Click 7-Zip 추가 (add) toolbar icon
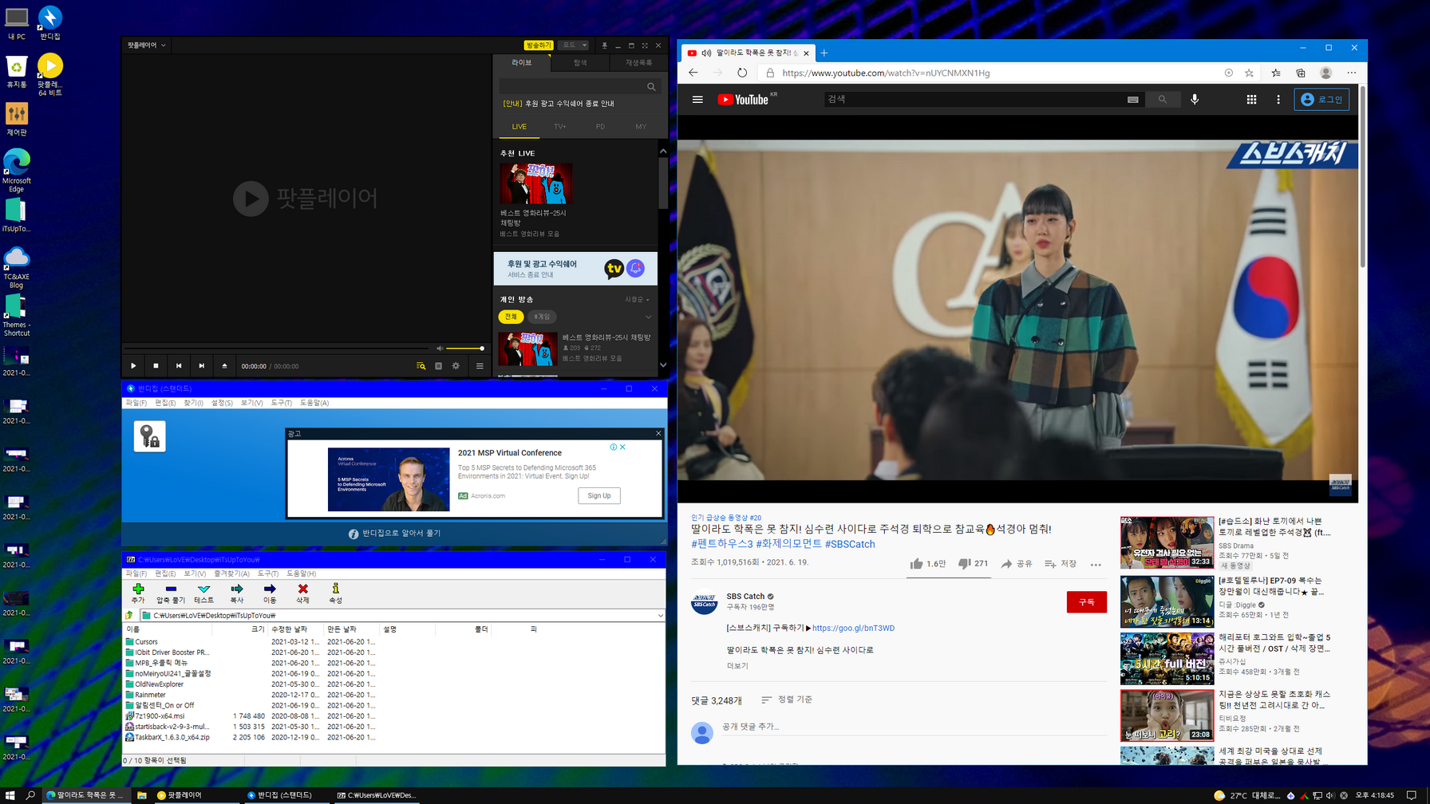The width and height of the screenshot is (1430, 804). pyautogui.click(x=138, y=593)
